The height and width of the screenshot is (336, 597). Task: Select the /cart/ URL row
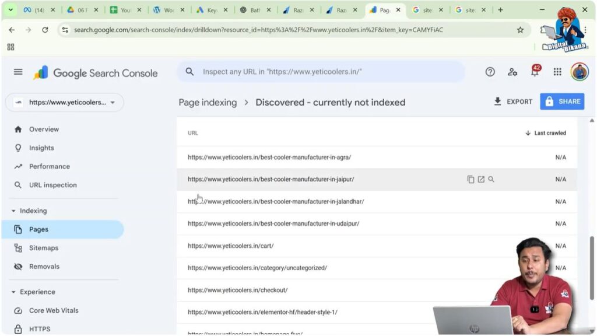[377, 246]
